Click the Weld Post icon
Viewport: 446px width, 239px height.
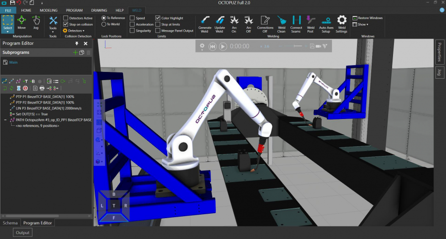coord(310,24)
